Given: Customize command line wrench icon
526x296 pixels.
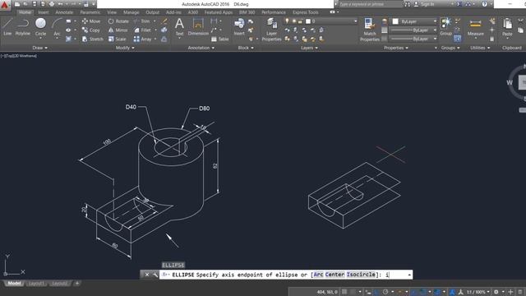Looking at the screenshot, I should [x=155, y=275].
